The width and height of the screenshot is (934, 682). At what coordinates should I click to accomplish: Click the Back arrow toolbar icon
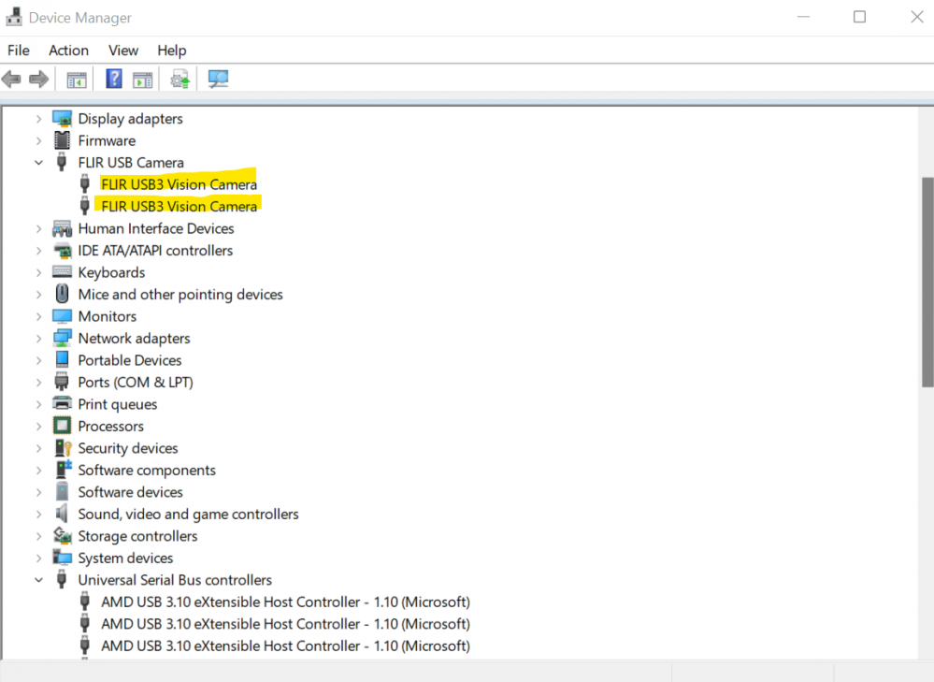click(x=12, y=80)
